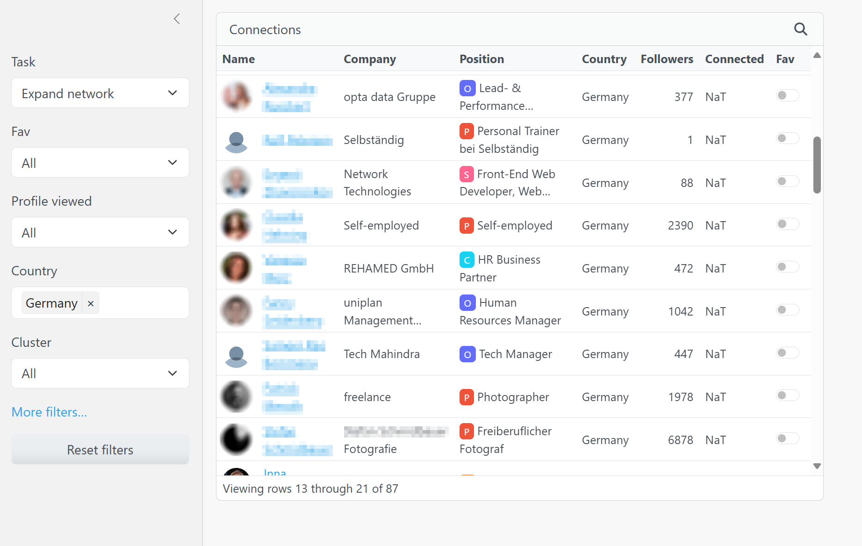
Task: Remove the Germany country filter tag
Action: coord(90,303)
